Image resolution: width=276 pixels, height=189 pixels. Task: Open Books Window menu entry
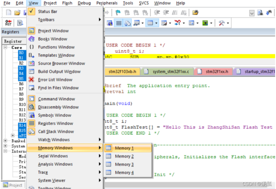(65, 39)
